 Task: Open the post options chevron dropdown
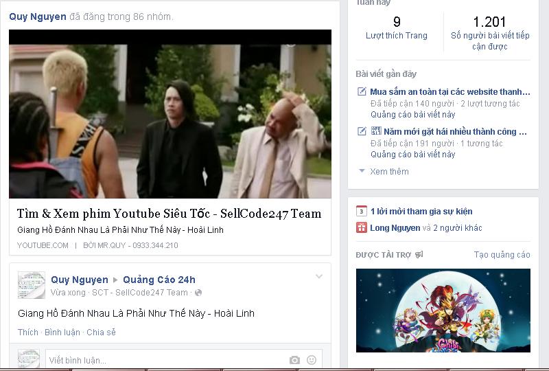coord(319,276)
